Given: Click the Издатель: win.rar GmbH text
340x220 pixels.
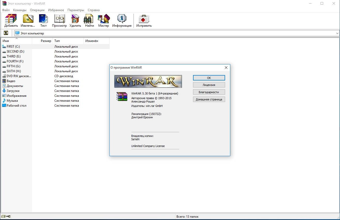Looking at the screenshot, I should pyautogui.click(x=147, y=106).
